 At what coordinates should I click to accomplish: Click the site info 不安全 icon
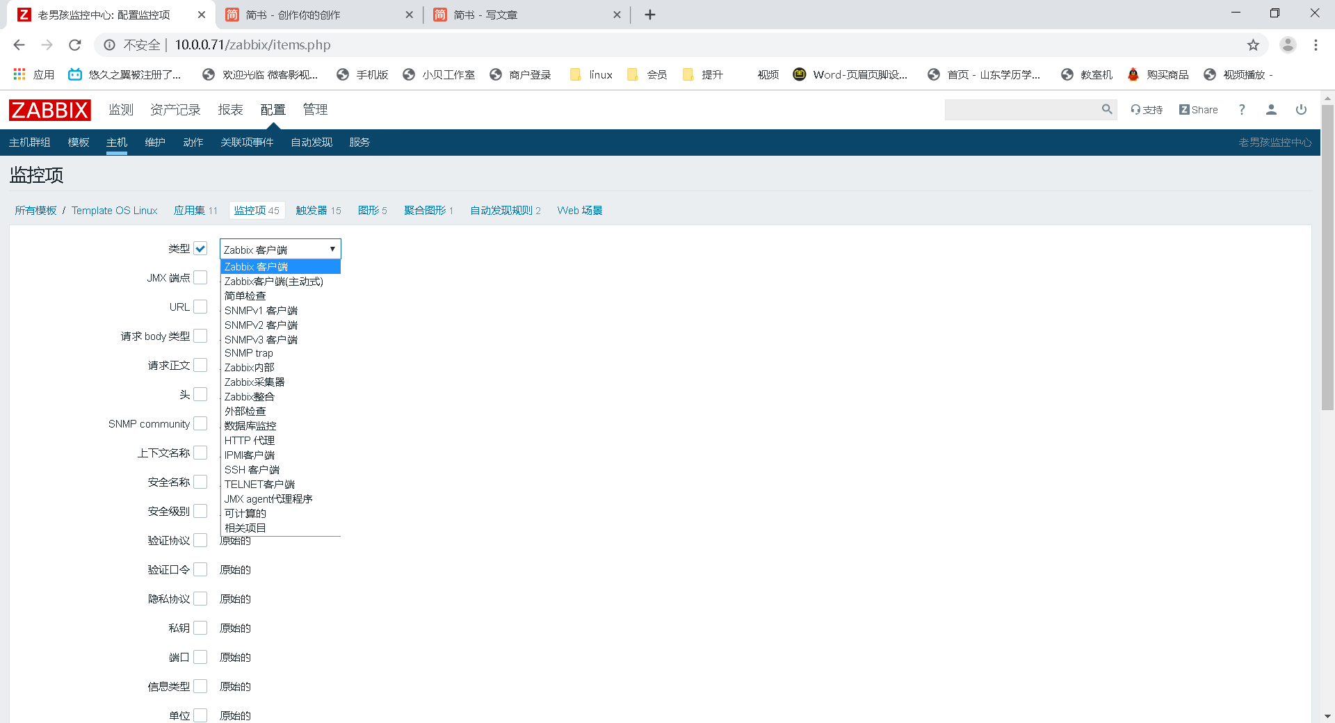pyautogui.click(x=109, y=44)
